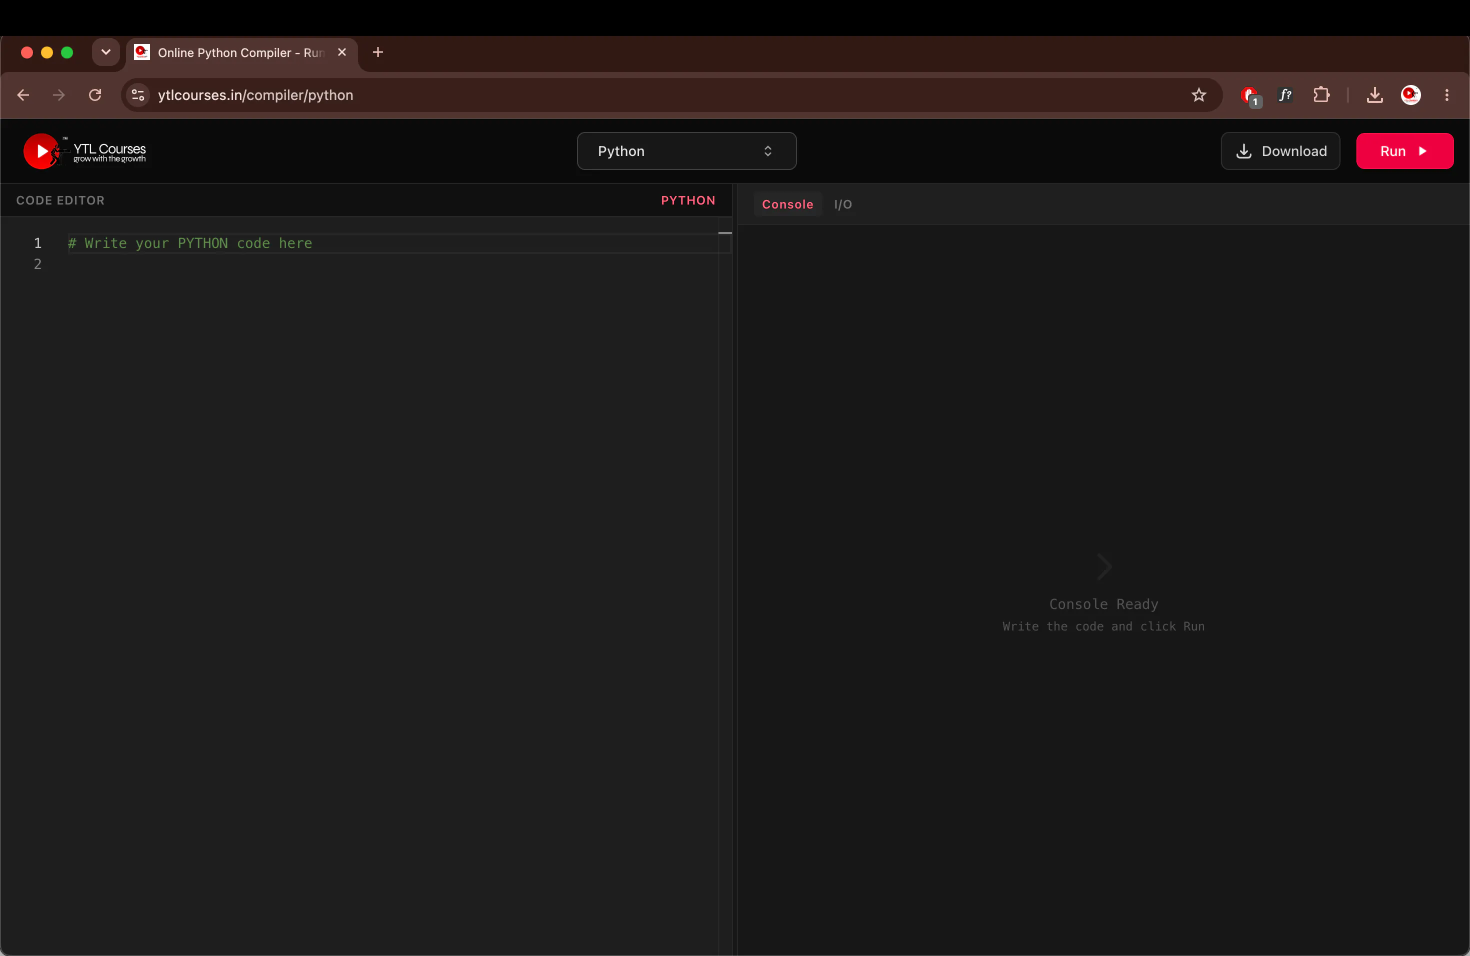Open Chrome three-dot menu
Image resolution: width=1470 pixels, height=956 pixels.
[1446, 95]
